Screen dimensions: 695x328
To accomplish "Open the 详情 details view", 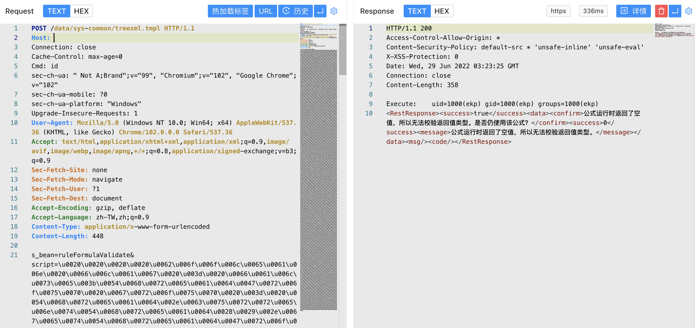I will pos(633,11).
